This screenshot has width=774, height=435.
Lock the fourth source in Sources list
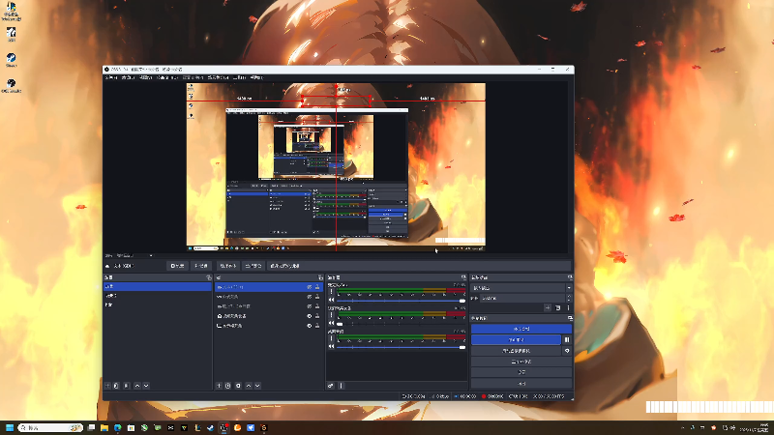click(x=317, y=316)
